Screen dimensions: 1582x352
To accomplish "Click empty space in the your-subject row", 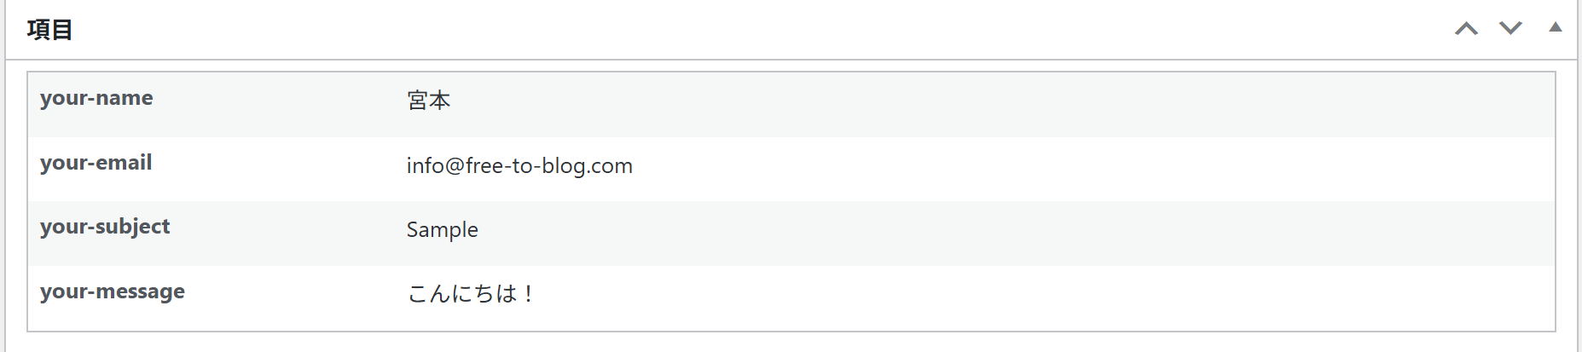I will pyautogui.click(x=938, y=234).
